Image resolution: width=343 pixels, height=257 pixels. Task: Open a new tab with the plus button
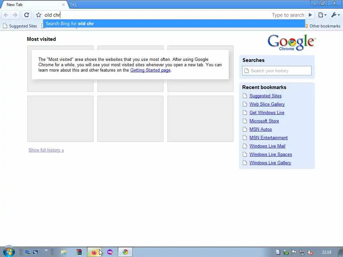(73, 5)
